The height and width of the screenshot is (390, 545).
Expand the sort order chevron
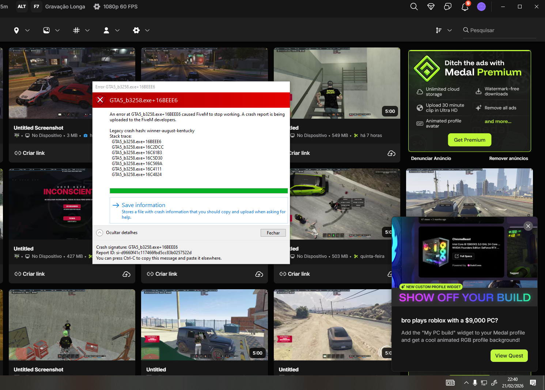point(450,30)
